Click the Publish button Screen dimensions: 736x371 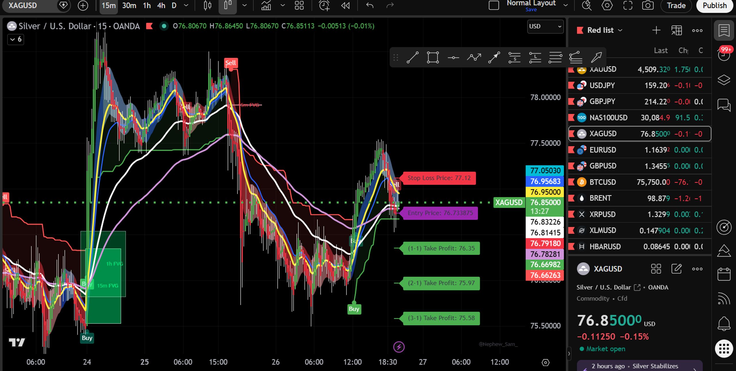715,6
